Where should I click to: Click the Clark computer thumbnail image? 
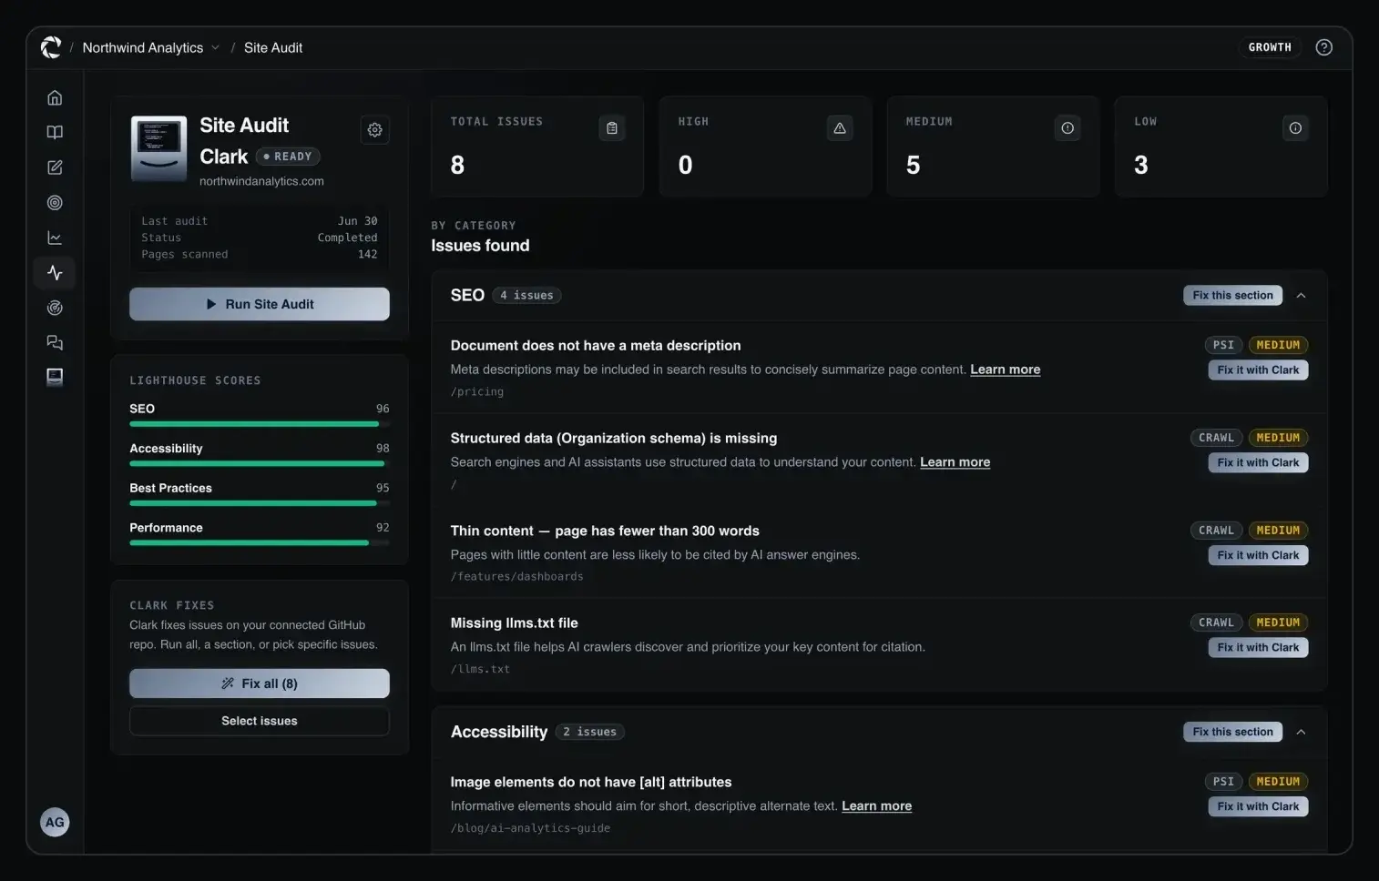click(158, 147)
